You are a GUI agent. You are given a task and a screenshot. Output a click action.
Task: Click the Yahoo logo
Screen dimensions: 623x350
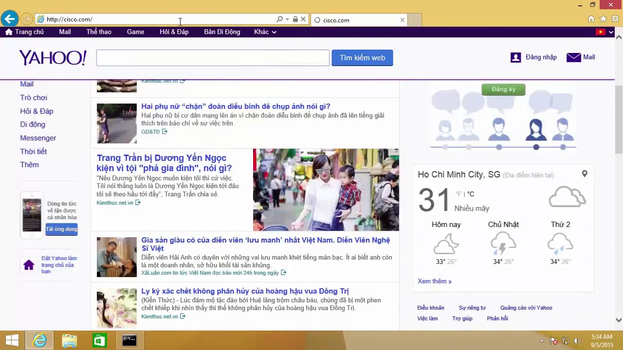tap(53, 58)
